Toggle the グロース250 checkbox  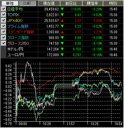[3, 43]
